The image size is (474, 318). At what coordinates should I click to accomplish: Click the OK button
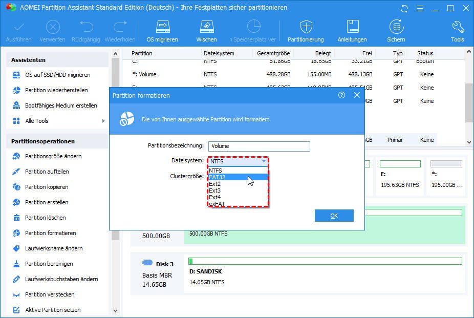point(334,216)
